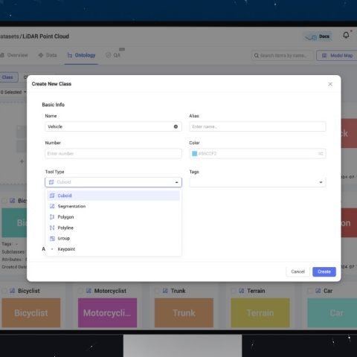Click the Polygon icon in list

coord(52,217)
